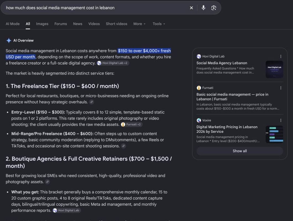Viewport: 293px width, 221px height.
Task: Click the Voxire chart thumbnail
Action: tap(274, 135)
